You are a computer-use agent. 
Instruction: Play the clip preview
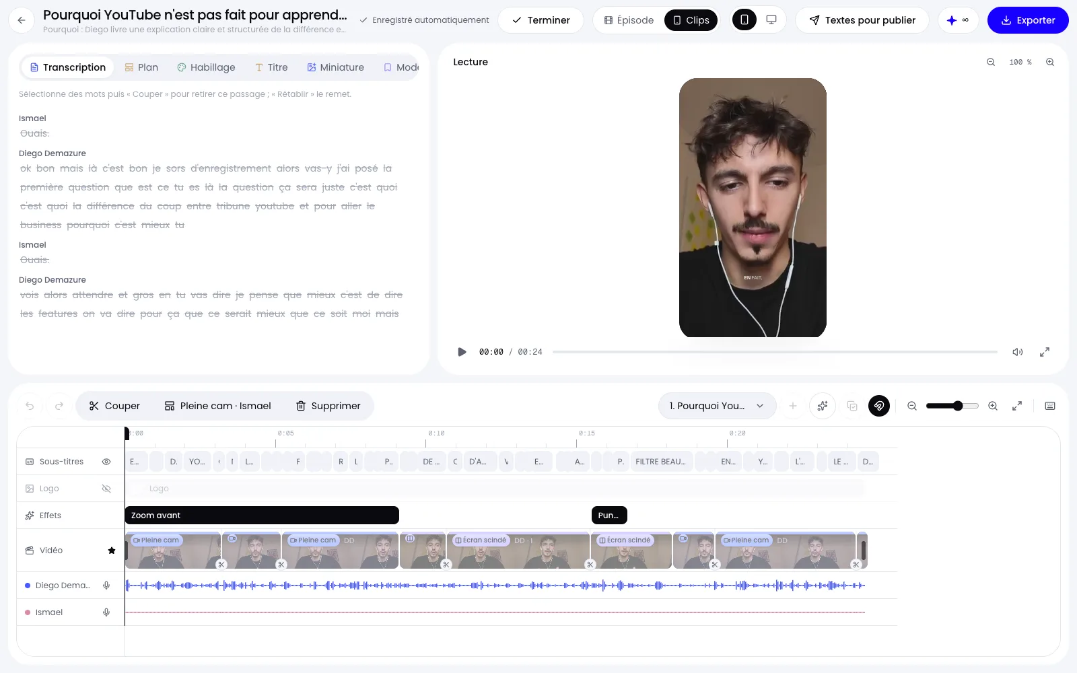point(462,352)
